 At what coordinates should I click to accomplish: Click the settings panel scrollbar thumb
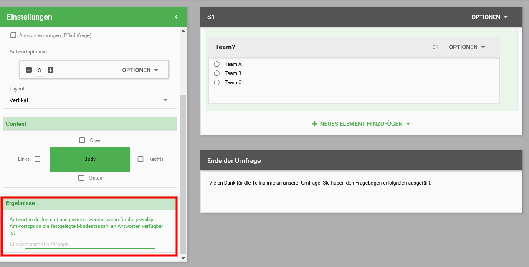point(182,175)
